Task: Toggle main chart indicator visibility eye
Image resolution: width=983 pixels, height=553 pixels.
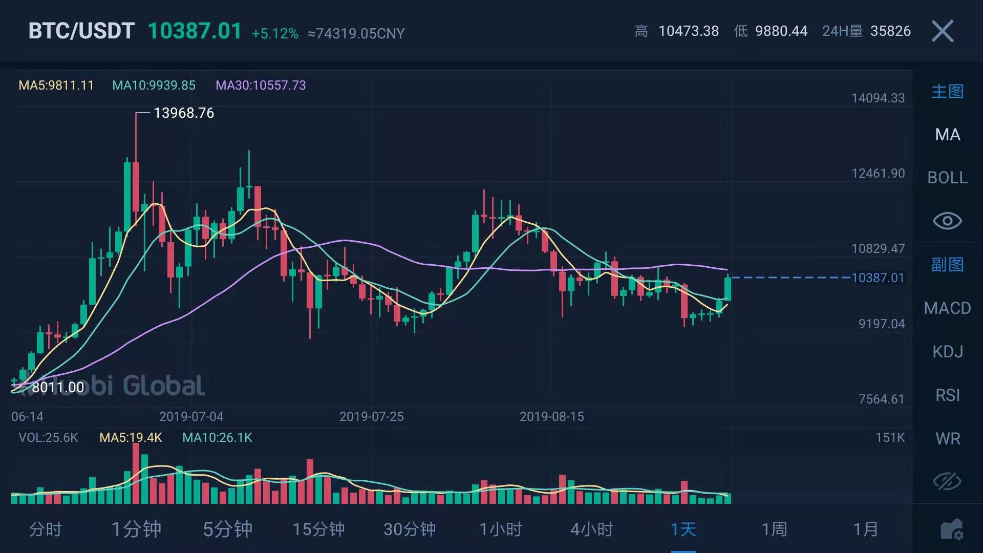Action: [x=947, y=221]
